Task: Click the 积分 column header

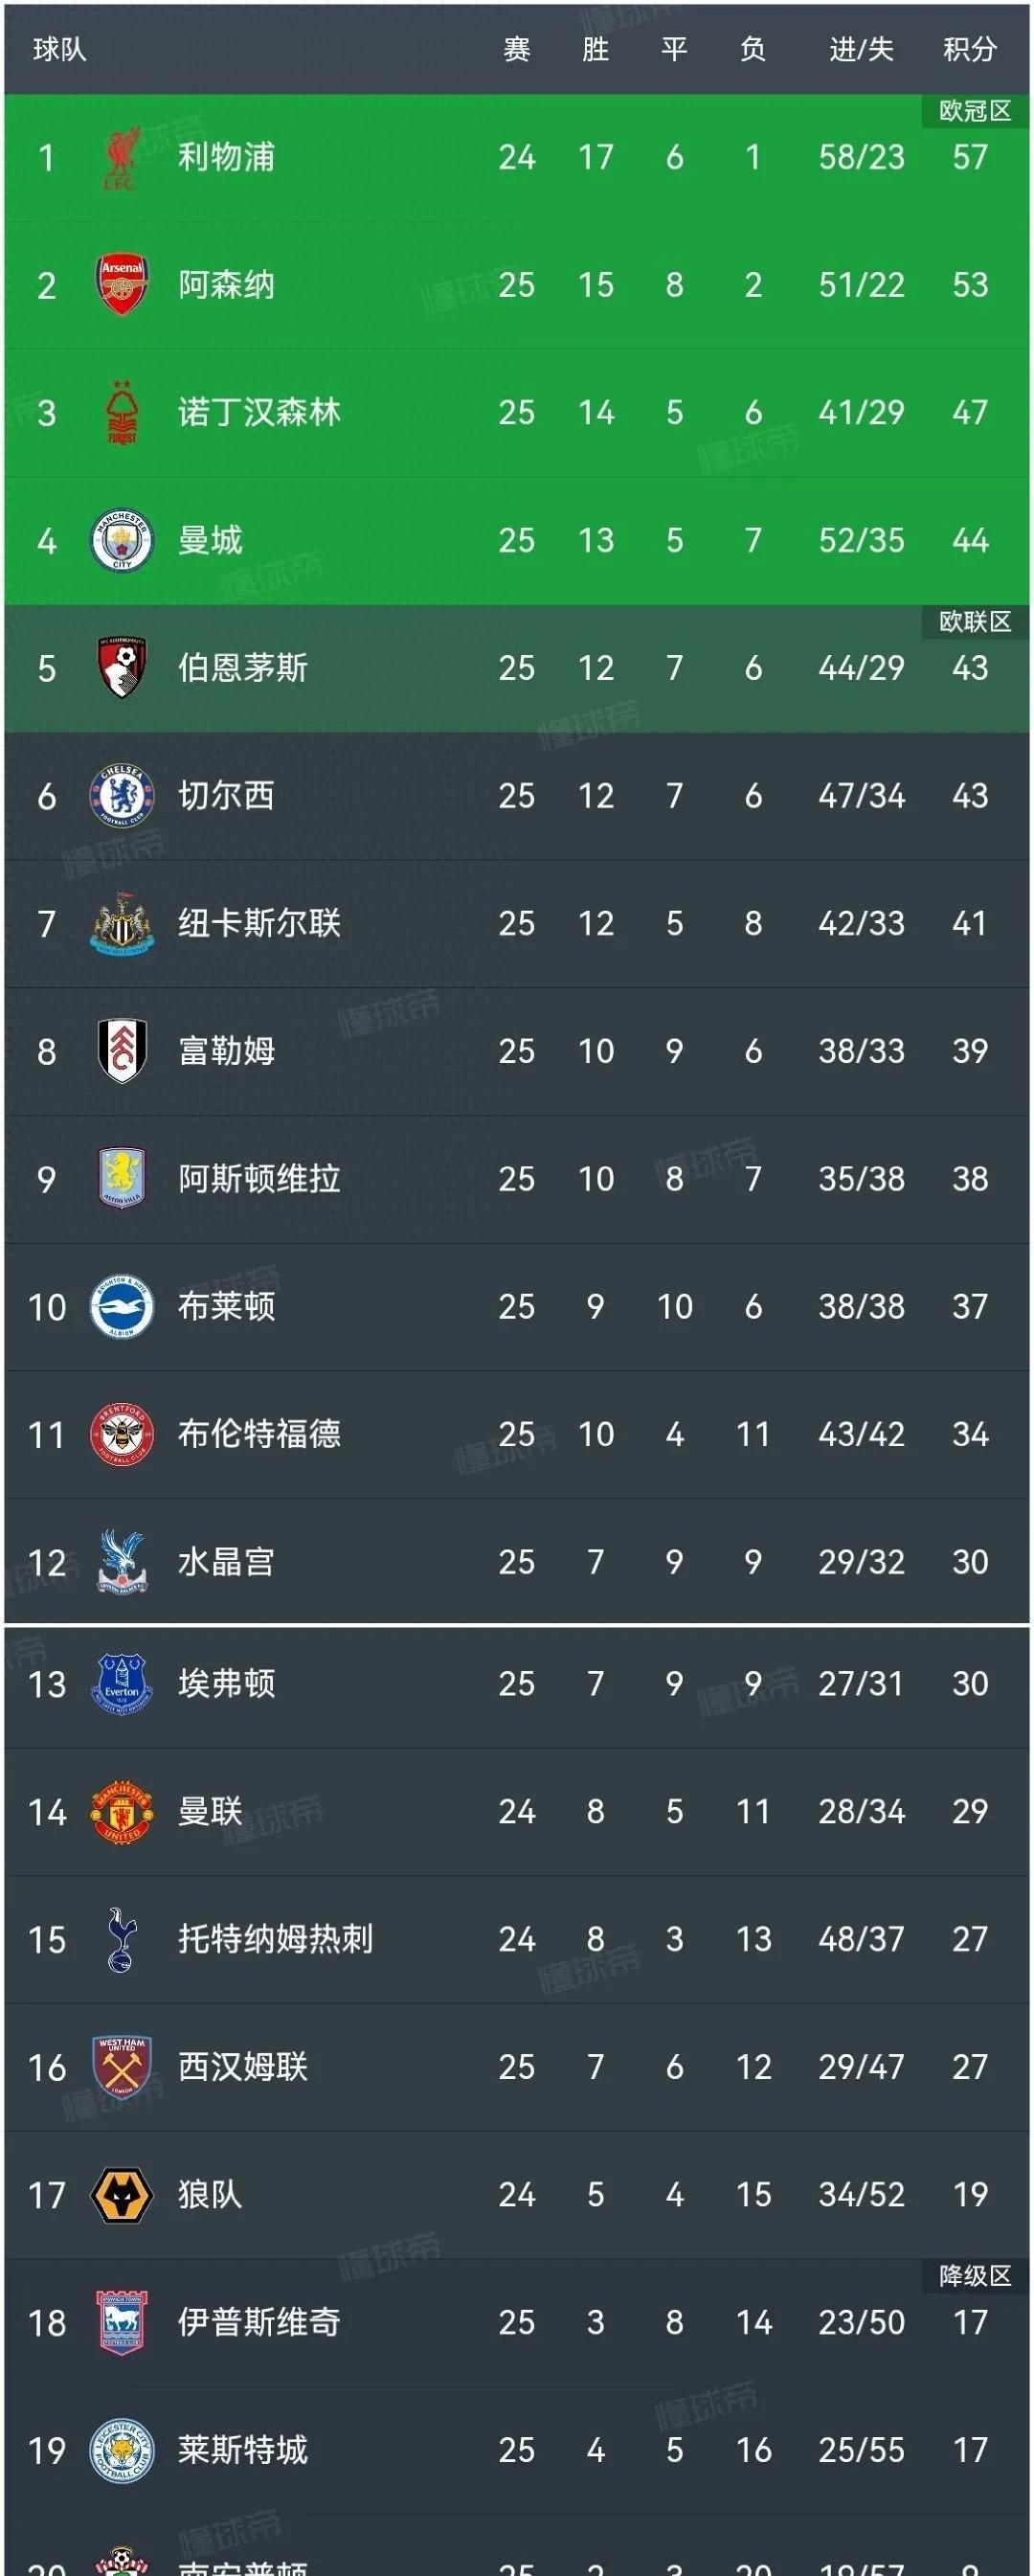Action: tap(969, 49)
